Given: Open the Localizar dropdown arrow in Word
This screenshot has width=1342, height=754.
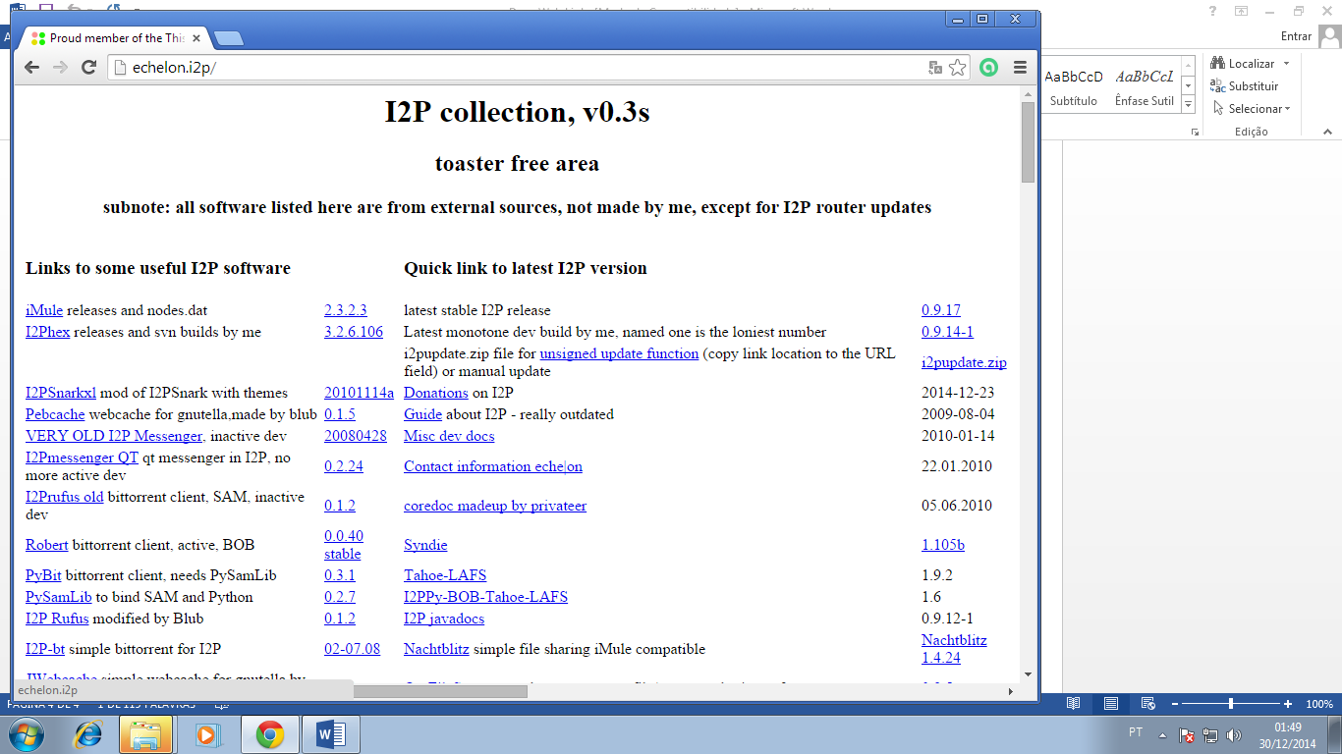Looking at the screenshot, I should [1286, 64].
